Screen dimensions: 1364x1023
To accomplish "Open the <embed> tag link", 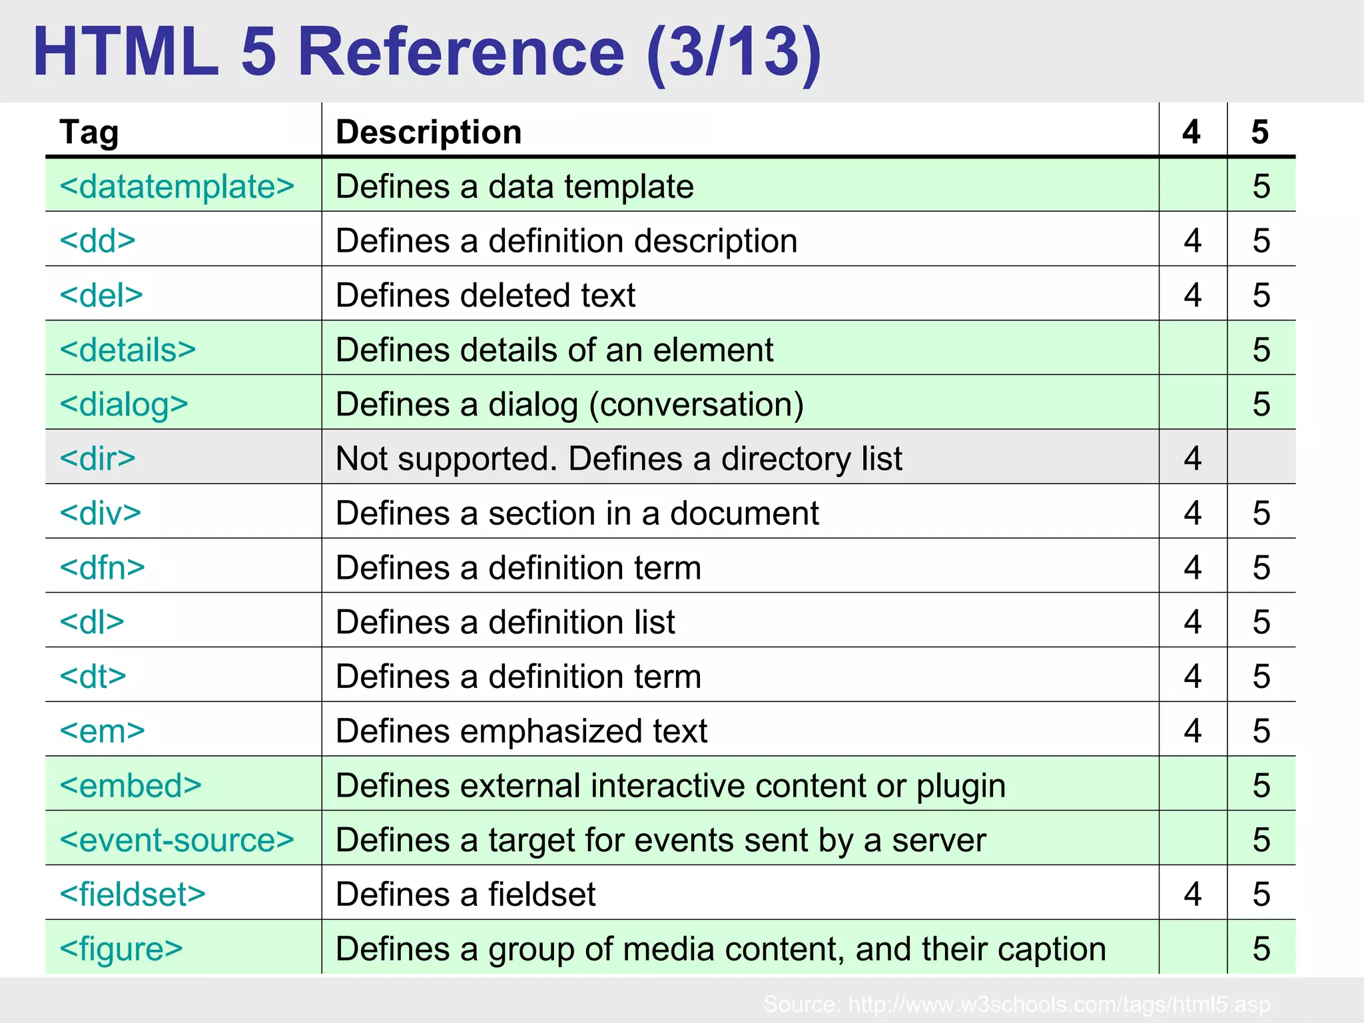I will [x=131, y=787].
